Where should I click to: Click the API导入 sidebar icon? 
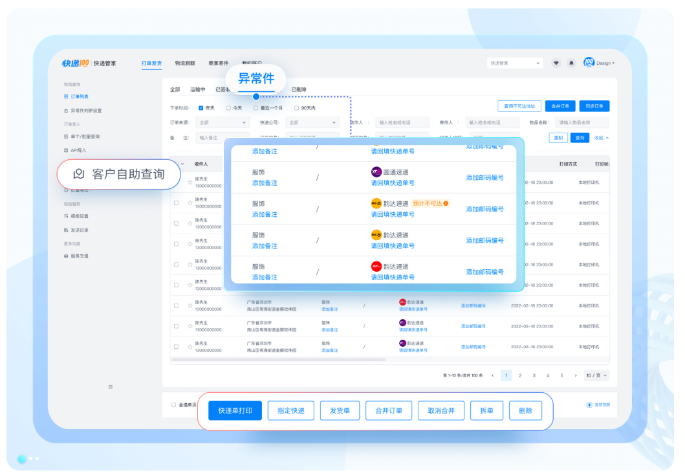coord(66,150)
